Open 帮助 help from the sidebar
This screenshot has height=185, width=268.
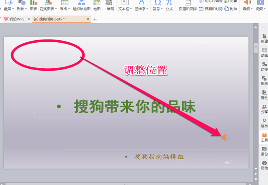(264, 165)
